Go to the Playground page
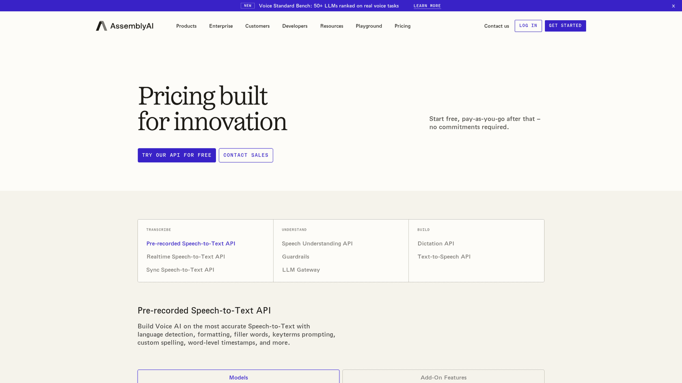Viewport: 682px width, 383px height. pyautogui.click(x=369, y=26)
